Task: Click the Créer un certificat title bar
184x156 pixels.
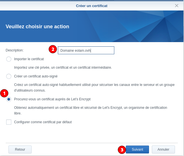Action: pos(92,6)
